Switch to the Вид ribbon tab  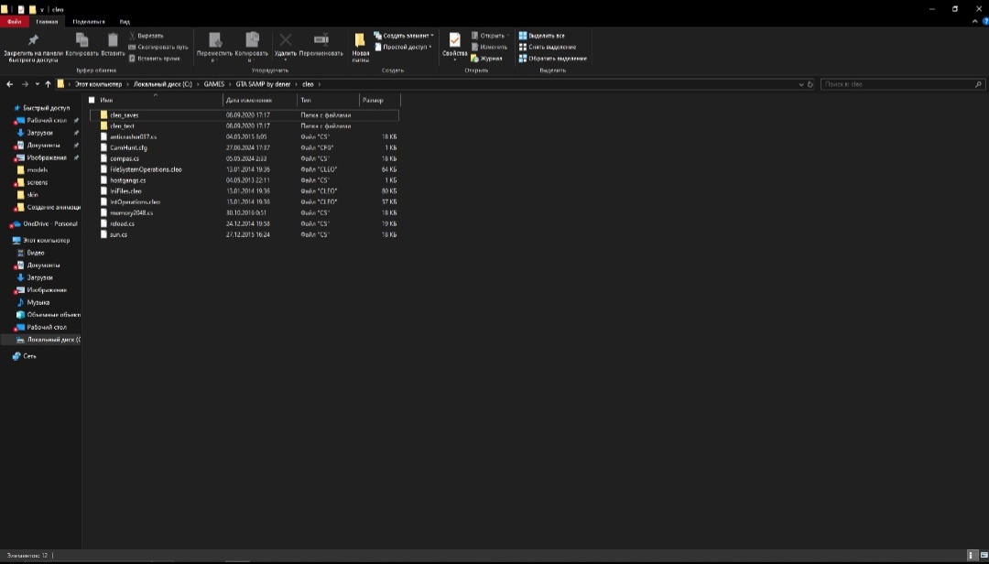click(125, 21)
